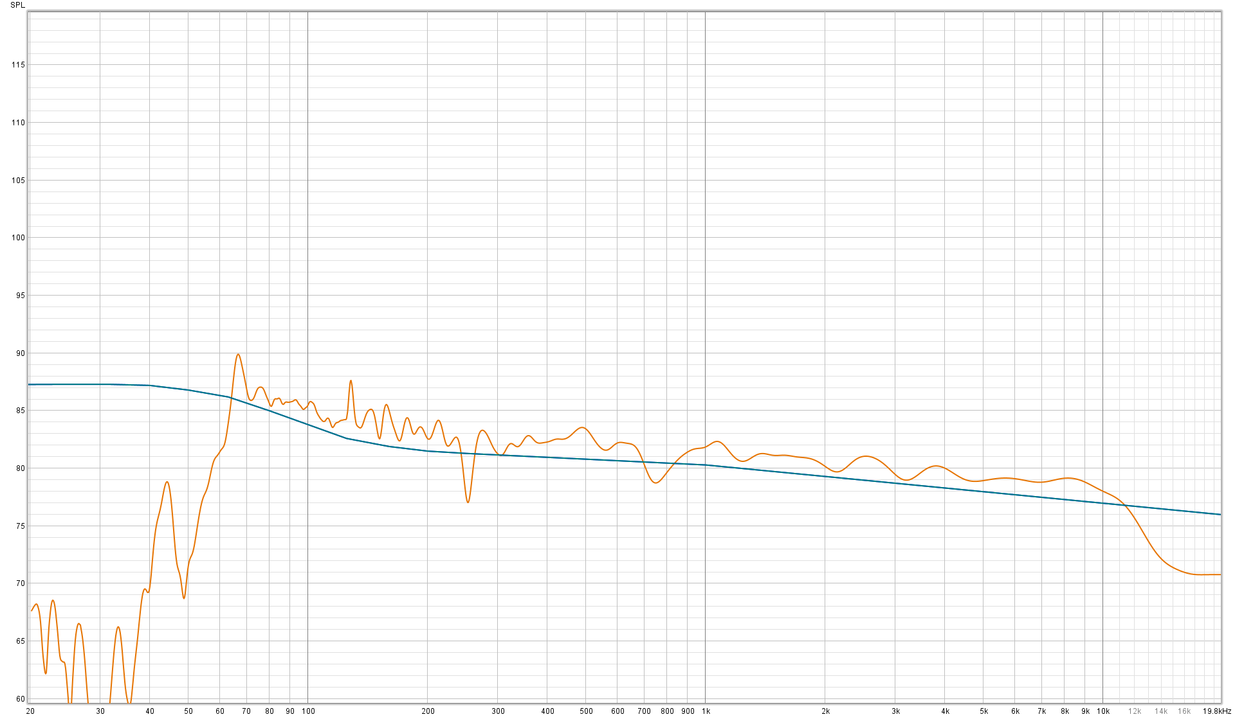Click the 300 Hz frequency axis label
Image resolution: width=1235 pixels, height=719 pixels.
pos(498,711)
